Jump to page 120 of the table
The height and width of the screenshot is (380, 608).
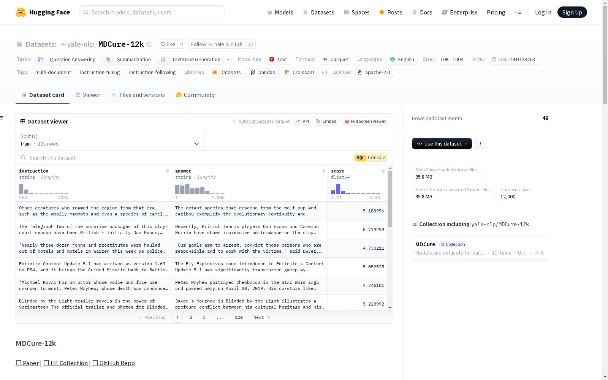coord(239,317)
